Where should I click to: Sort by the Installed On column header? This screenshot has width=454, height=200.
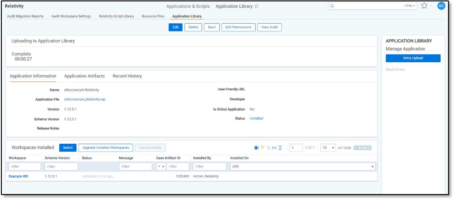tap(239, 158)
